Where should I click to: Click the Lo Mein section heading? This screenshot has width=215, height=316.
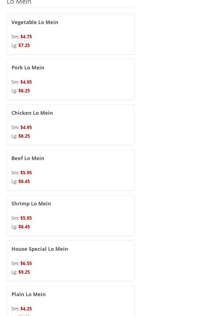[19, 3]
